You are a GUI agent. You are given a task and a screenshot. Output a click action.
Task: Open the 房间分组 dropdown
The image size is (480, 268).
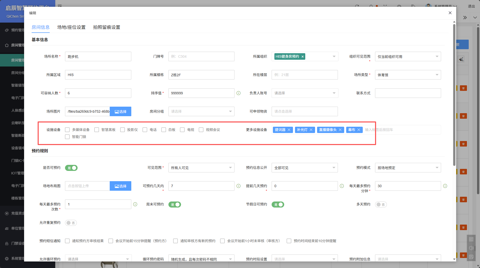[201, 111]
